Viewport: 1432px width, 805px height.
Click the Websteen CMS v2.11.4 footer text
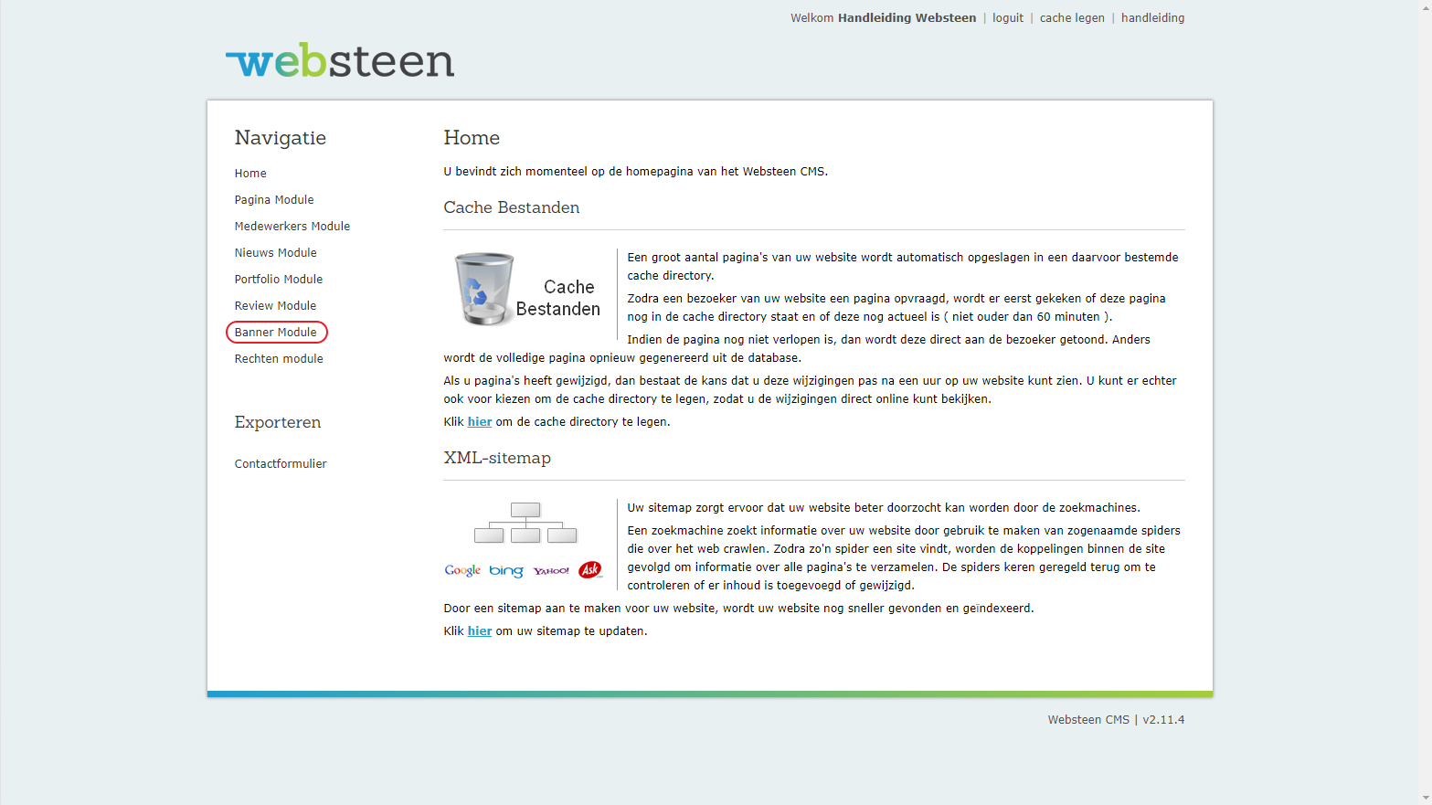coord(1116,720)
